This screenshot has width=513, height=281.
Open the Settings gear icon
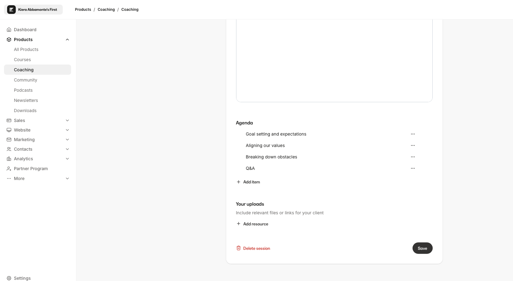(9, 278)
